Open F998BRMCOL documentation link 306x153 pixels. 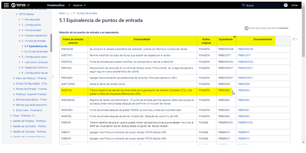click(245, 123)
